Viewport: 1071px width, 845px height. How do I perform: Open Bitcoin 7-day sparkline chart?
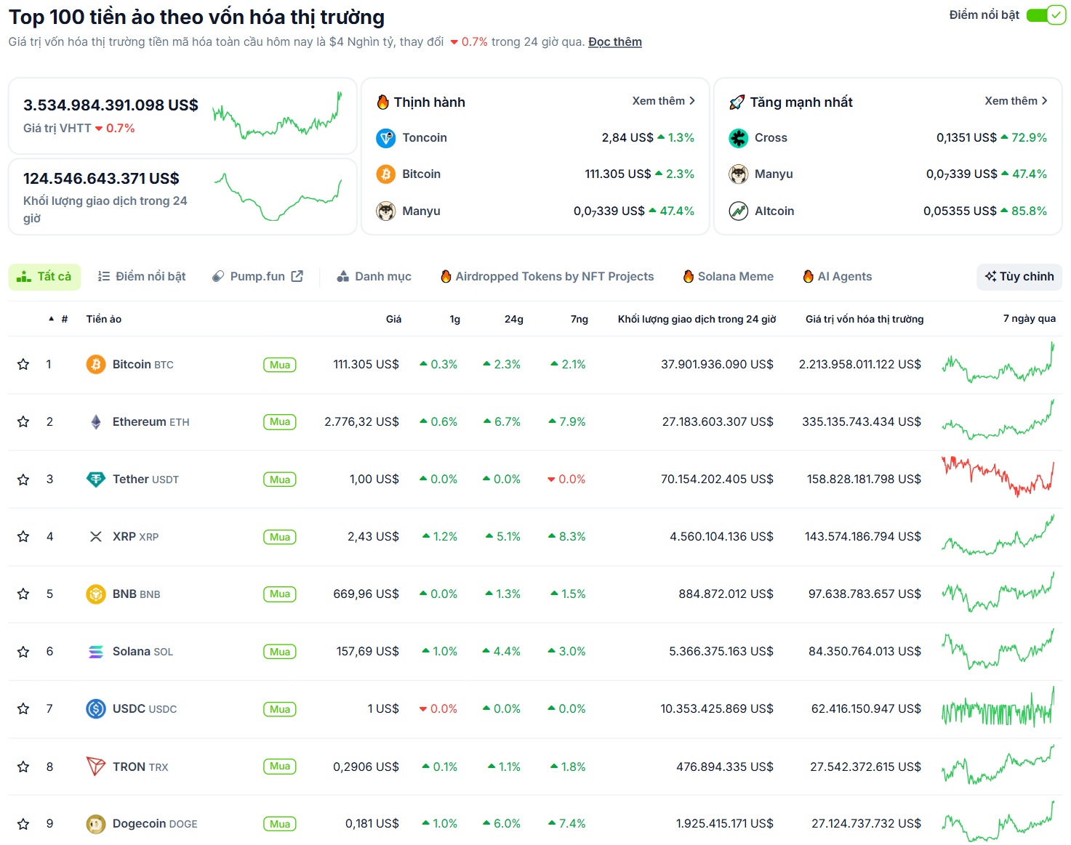point(998,363)
